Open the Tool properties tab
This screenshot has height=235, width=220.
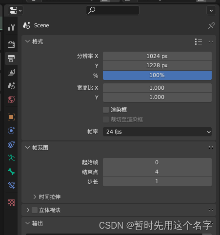[x=11, y=27]
